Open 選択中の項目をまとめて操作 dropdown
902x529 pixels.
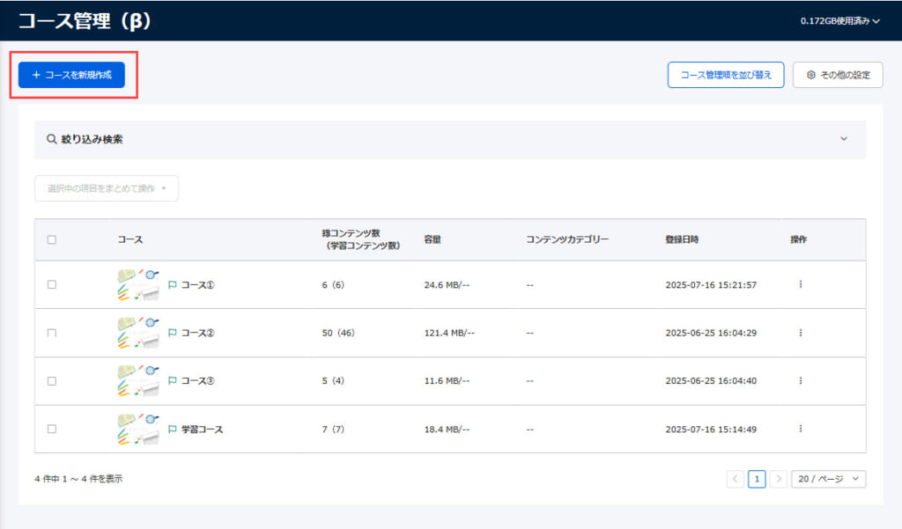[107, 188]
